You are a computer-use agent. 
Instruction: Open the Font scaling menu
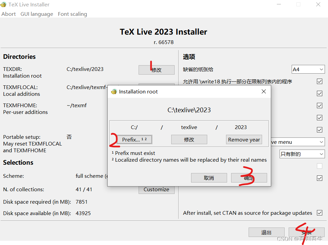coord(72,14)
